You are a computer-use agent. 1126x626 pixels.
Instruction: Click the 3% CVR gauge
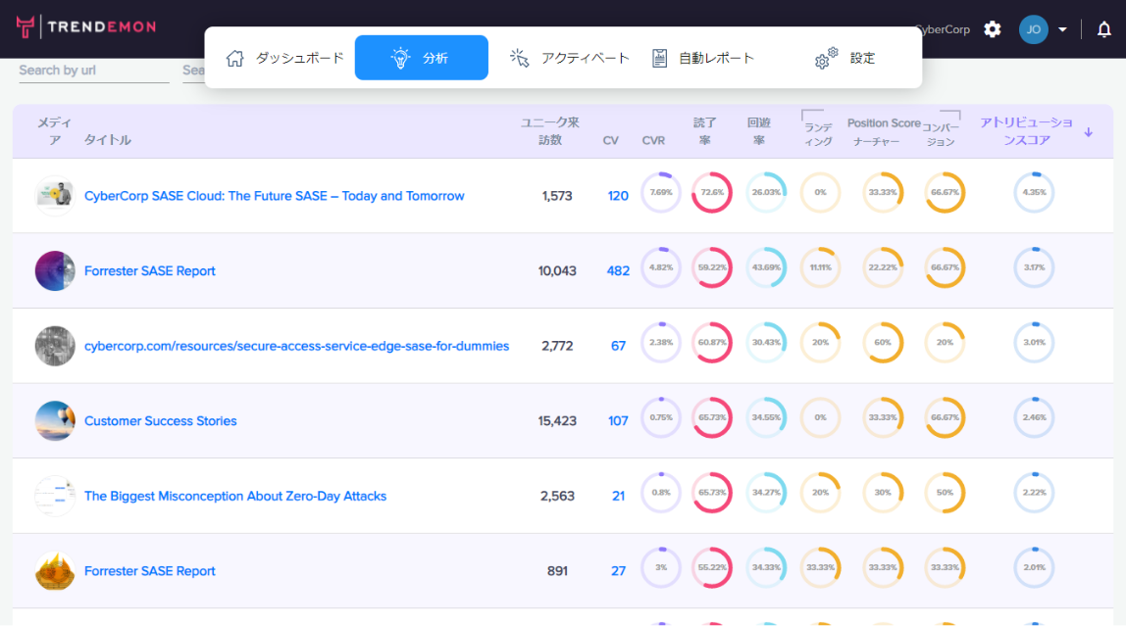coord(661,567)
